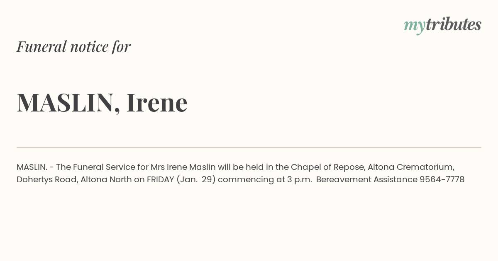The height and width of the screenshot is (261, 498).
Task: Click the "Dohertys Road" address text
Action: [46, 180]
